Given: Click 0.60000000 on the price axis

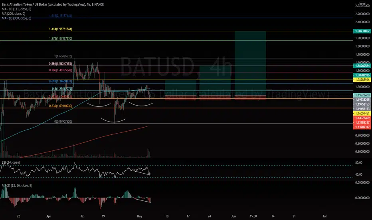Looking at the screenshot, I should pyautogui.click(x=362, y=144).
